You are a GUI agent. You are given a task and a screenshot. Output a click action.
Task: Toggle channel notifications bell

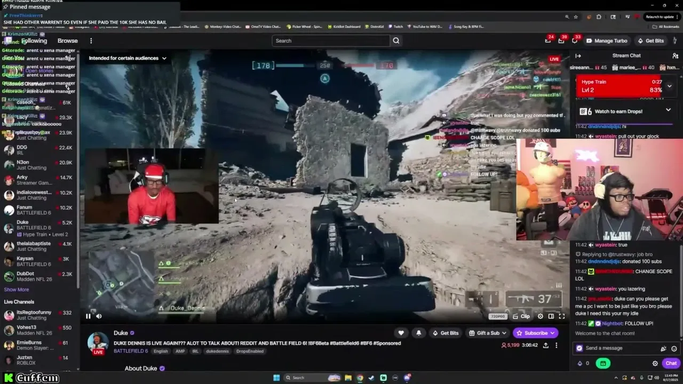[418, 333]
